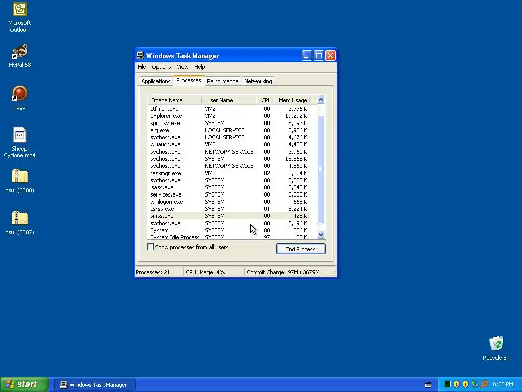
Task: Select the Recycle Bin icon
Action: [x=497, y=348]
